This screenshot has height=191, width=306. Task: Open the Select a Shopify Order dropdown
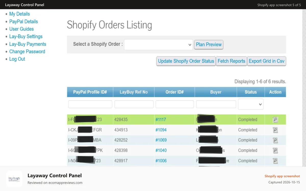[x=158, y=45]
